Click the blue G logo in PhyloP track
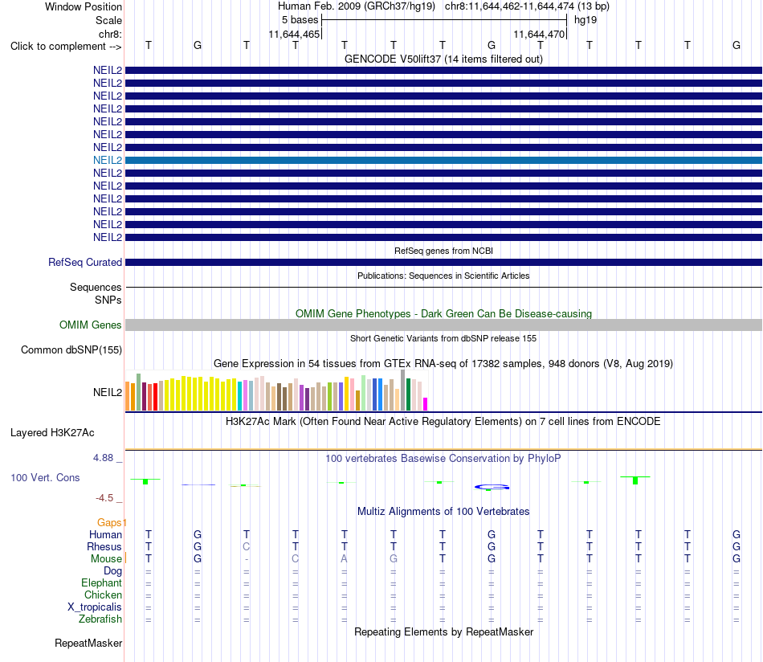The image size is (763, 662). (492, 487)
